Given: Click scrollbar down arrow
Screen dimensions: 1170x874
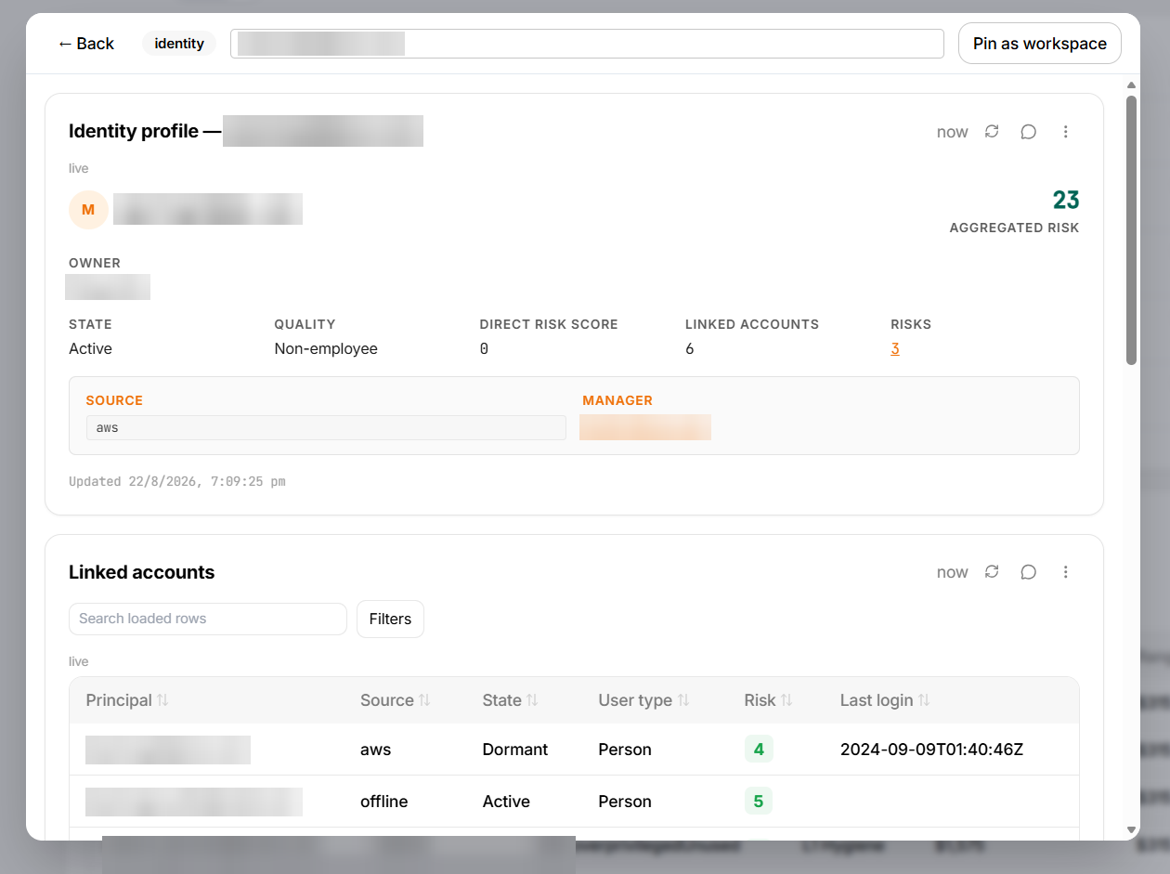Looking at the screenshot, I should [1131, 829].
